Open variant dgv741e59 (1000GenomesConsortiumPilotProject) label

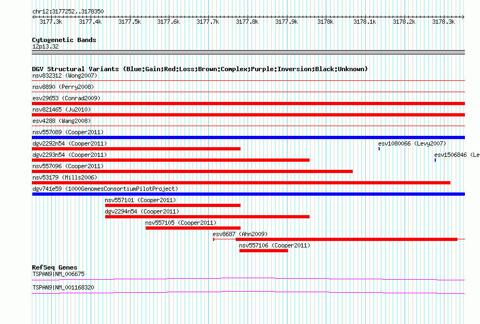point(105,189)
